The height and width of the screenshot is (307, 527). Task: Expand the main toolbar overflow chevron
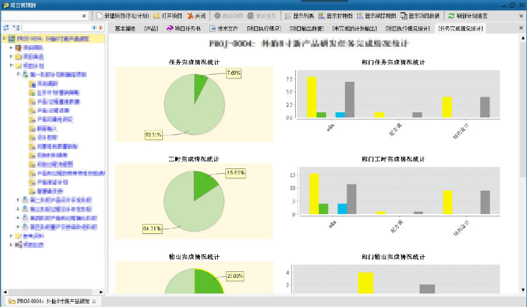click(x=521, y=16)
